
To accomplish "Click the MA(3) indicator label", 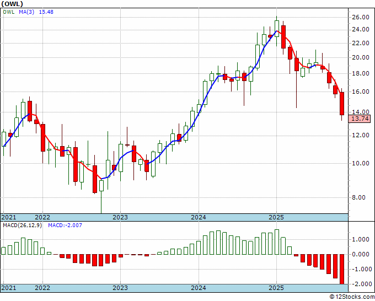I will (x=26, y=12).
